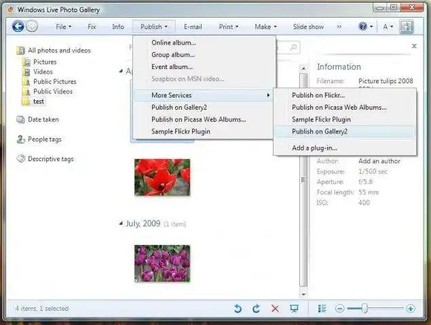This screenshot has height=325, width=431.
Task: Click the Picture tulips 2008 filename
Action: click(386, 81)
